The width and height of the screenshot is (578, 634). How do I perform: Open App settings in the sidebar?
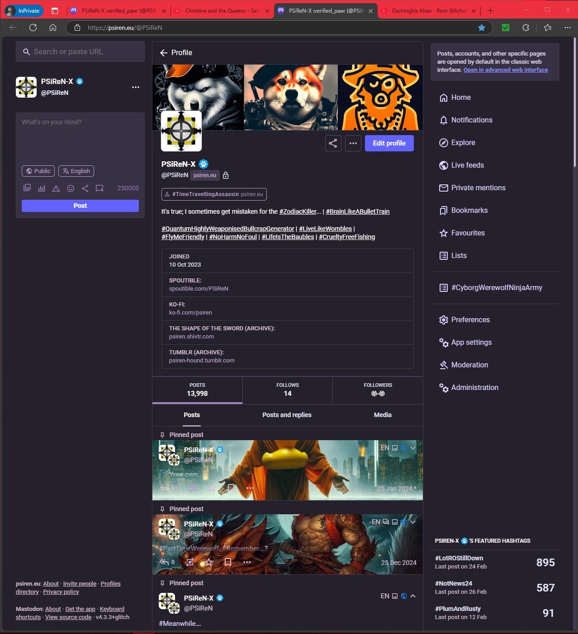click(x=465, y=342)
